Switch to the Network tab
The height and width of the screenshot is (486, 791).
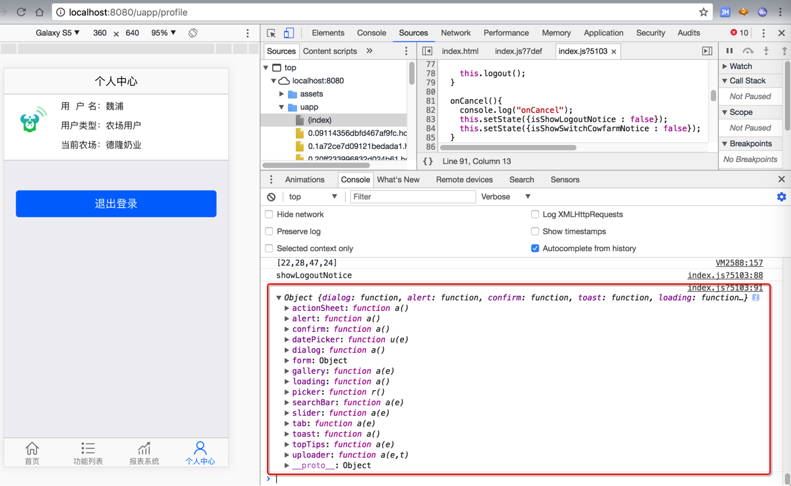pyautogui.click(x=455, y=33)
